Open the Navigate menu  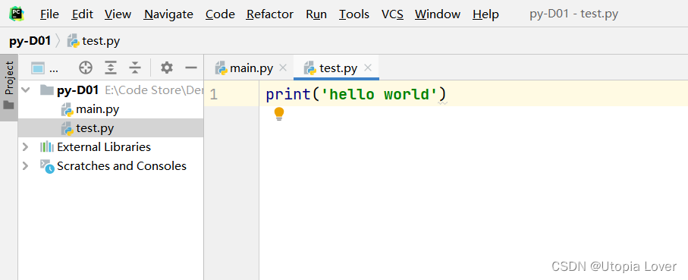tap(168, 14)
